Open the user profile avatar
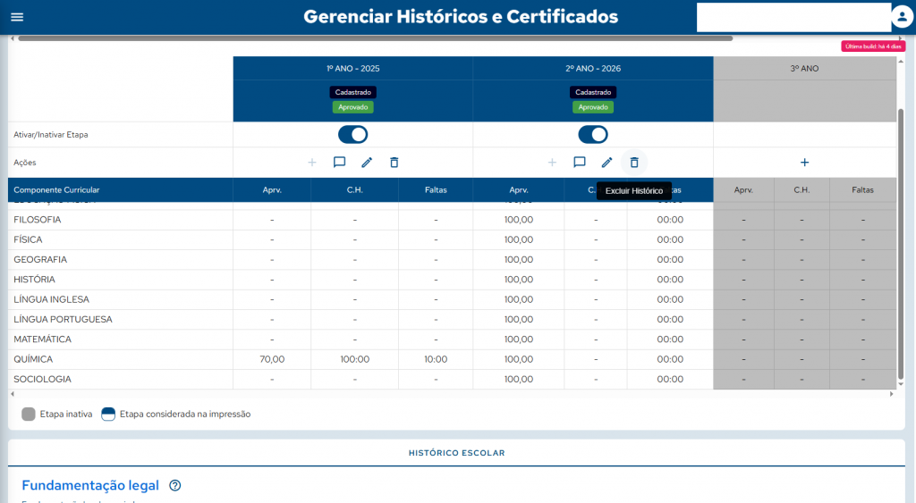The height and width of the screenshot is (503, 916). pos(902,17)
